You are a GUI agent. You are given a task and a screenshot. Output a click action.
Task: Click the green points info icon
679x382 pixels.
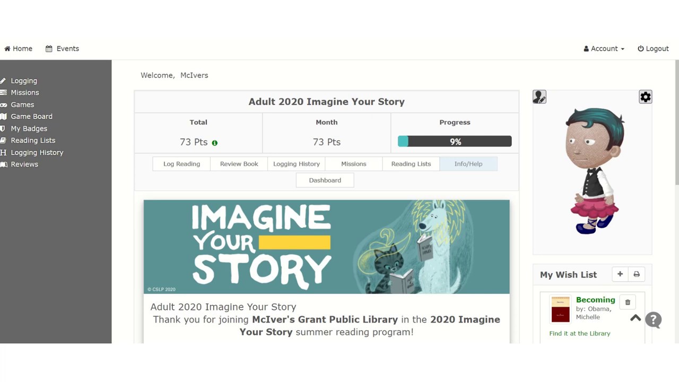point(215,143)
